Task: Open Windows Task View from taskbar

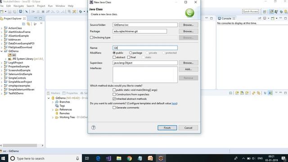Action: click(x=87, y=158)
